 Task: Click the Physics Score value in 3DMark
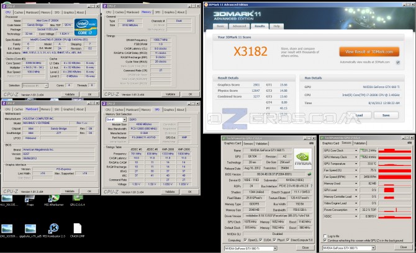click(255, 91)
